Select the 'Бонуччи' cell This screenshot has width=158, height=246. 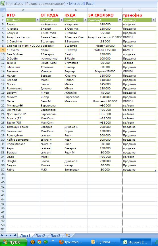23,33
